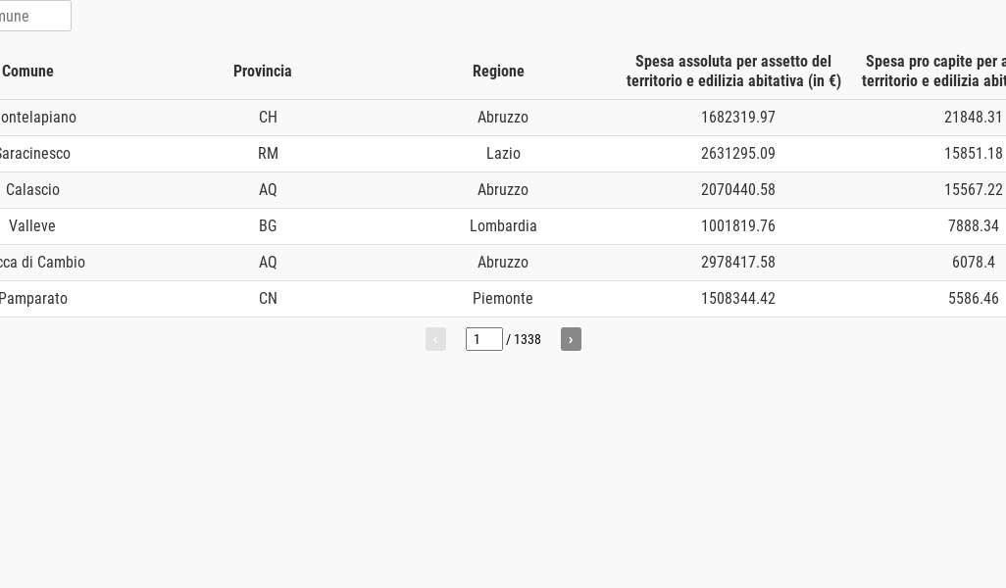Go to next page arrow
1006x588 pixels.
click(571, 339)
